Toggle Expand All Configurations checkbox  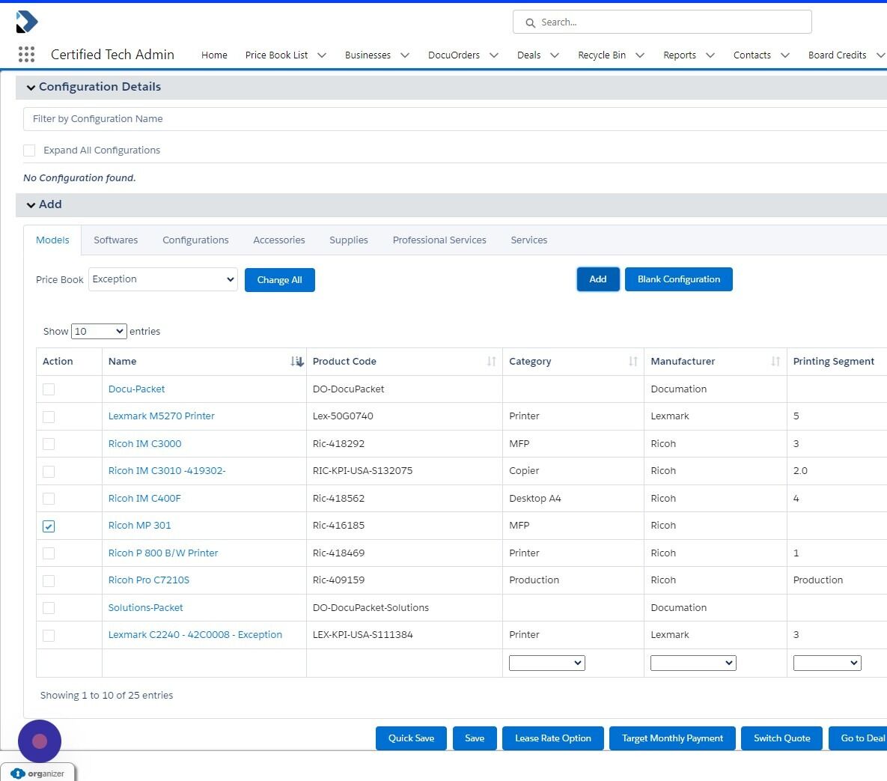point(29,150)
